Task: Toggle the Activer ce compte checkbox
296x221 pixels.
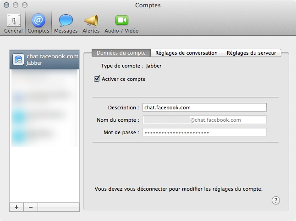Action: (x=97, y=79)
